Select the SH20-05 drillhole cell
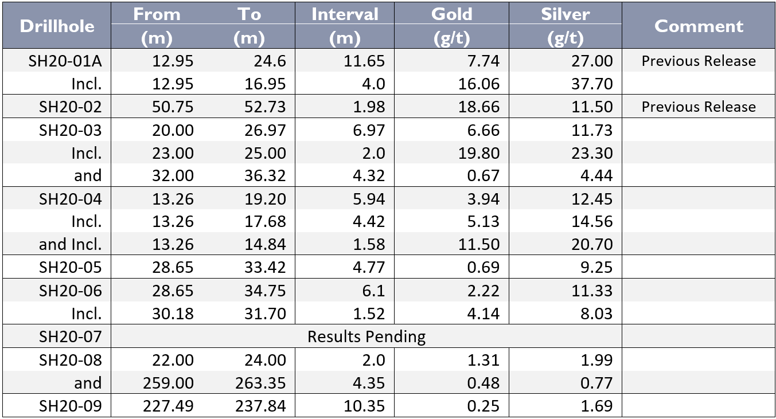The image size is (776, 419). coord(70,268)
